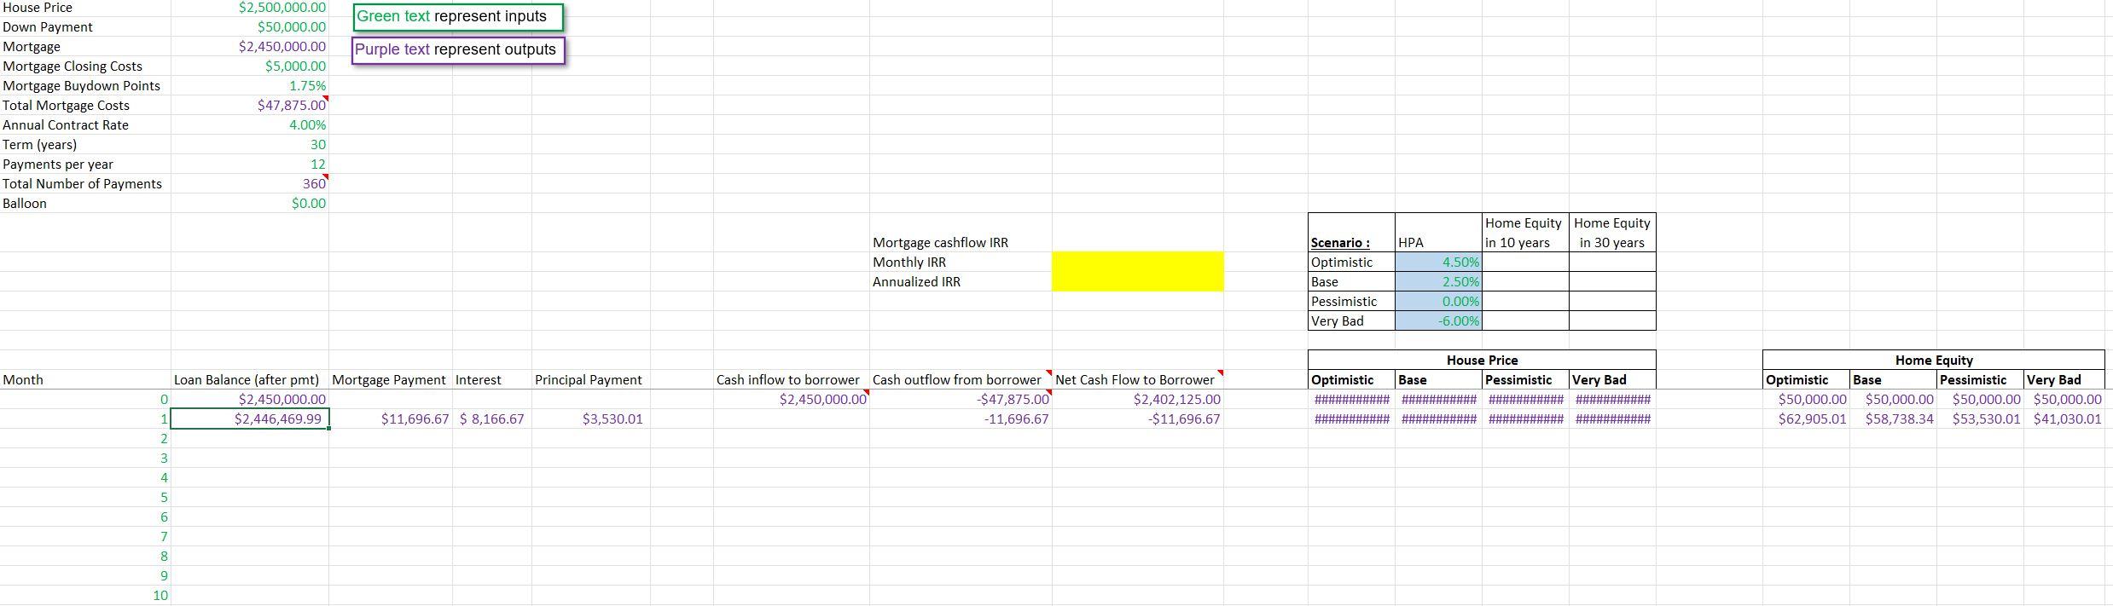The height and width of the screenshot is (606, 2113).
Task: Click month number 5 cell
Action: tap(164, 498)
